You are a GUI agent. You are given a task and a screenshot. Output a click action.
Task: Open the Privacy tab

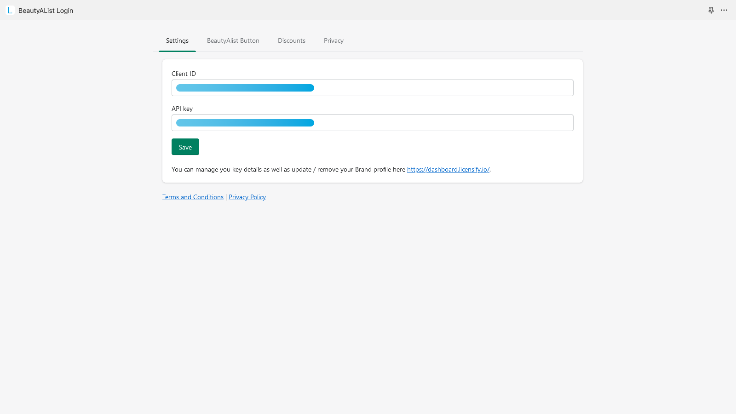[333, 40]
